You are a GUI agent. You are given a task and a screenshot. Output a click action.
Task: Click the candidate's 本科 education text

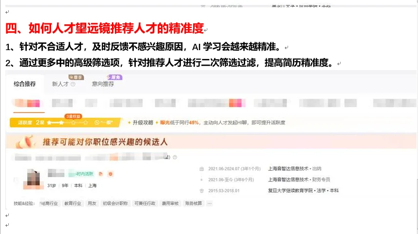pyautogui.click(x=78, y=185)
